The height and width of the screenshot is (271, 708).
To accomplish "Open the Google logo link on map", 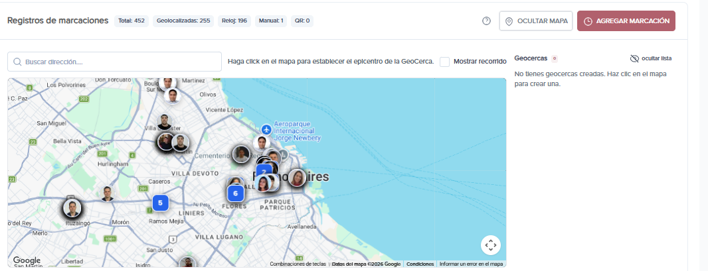I will [27, 260].
